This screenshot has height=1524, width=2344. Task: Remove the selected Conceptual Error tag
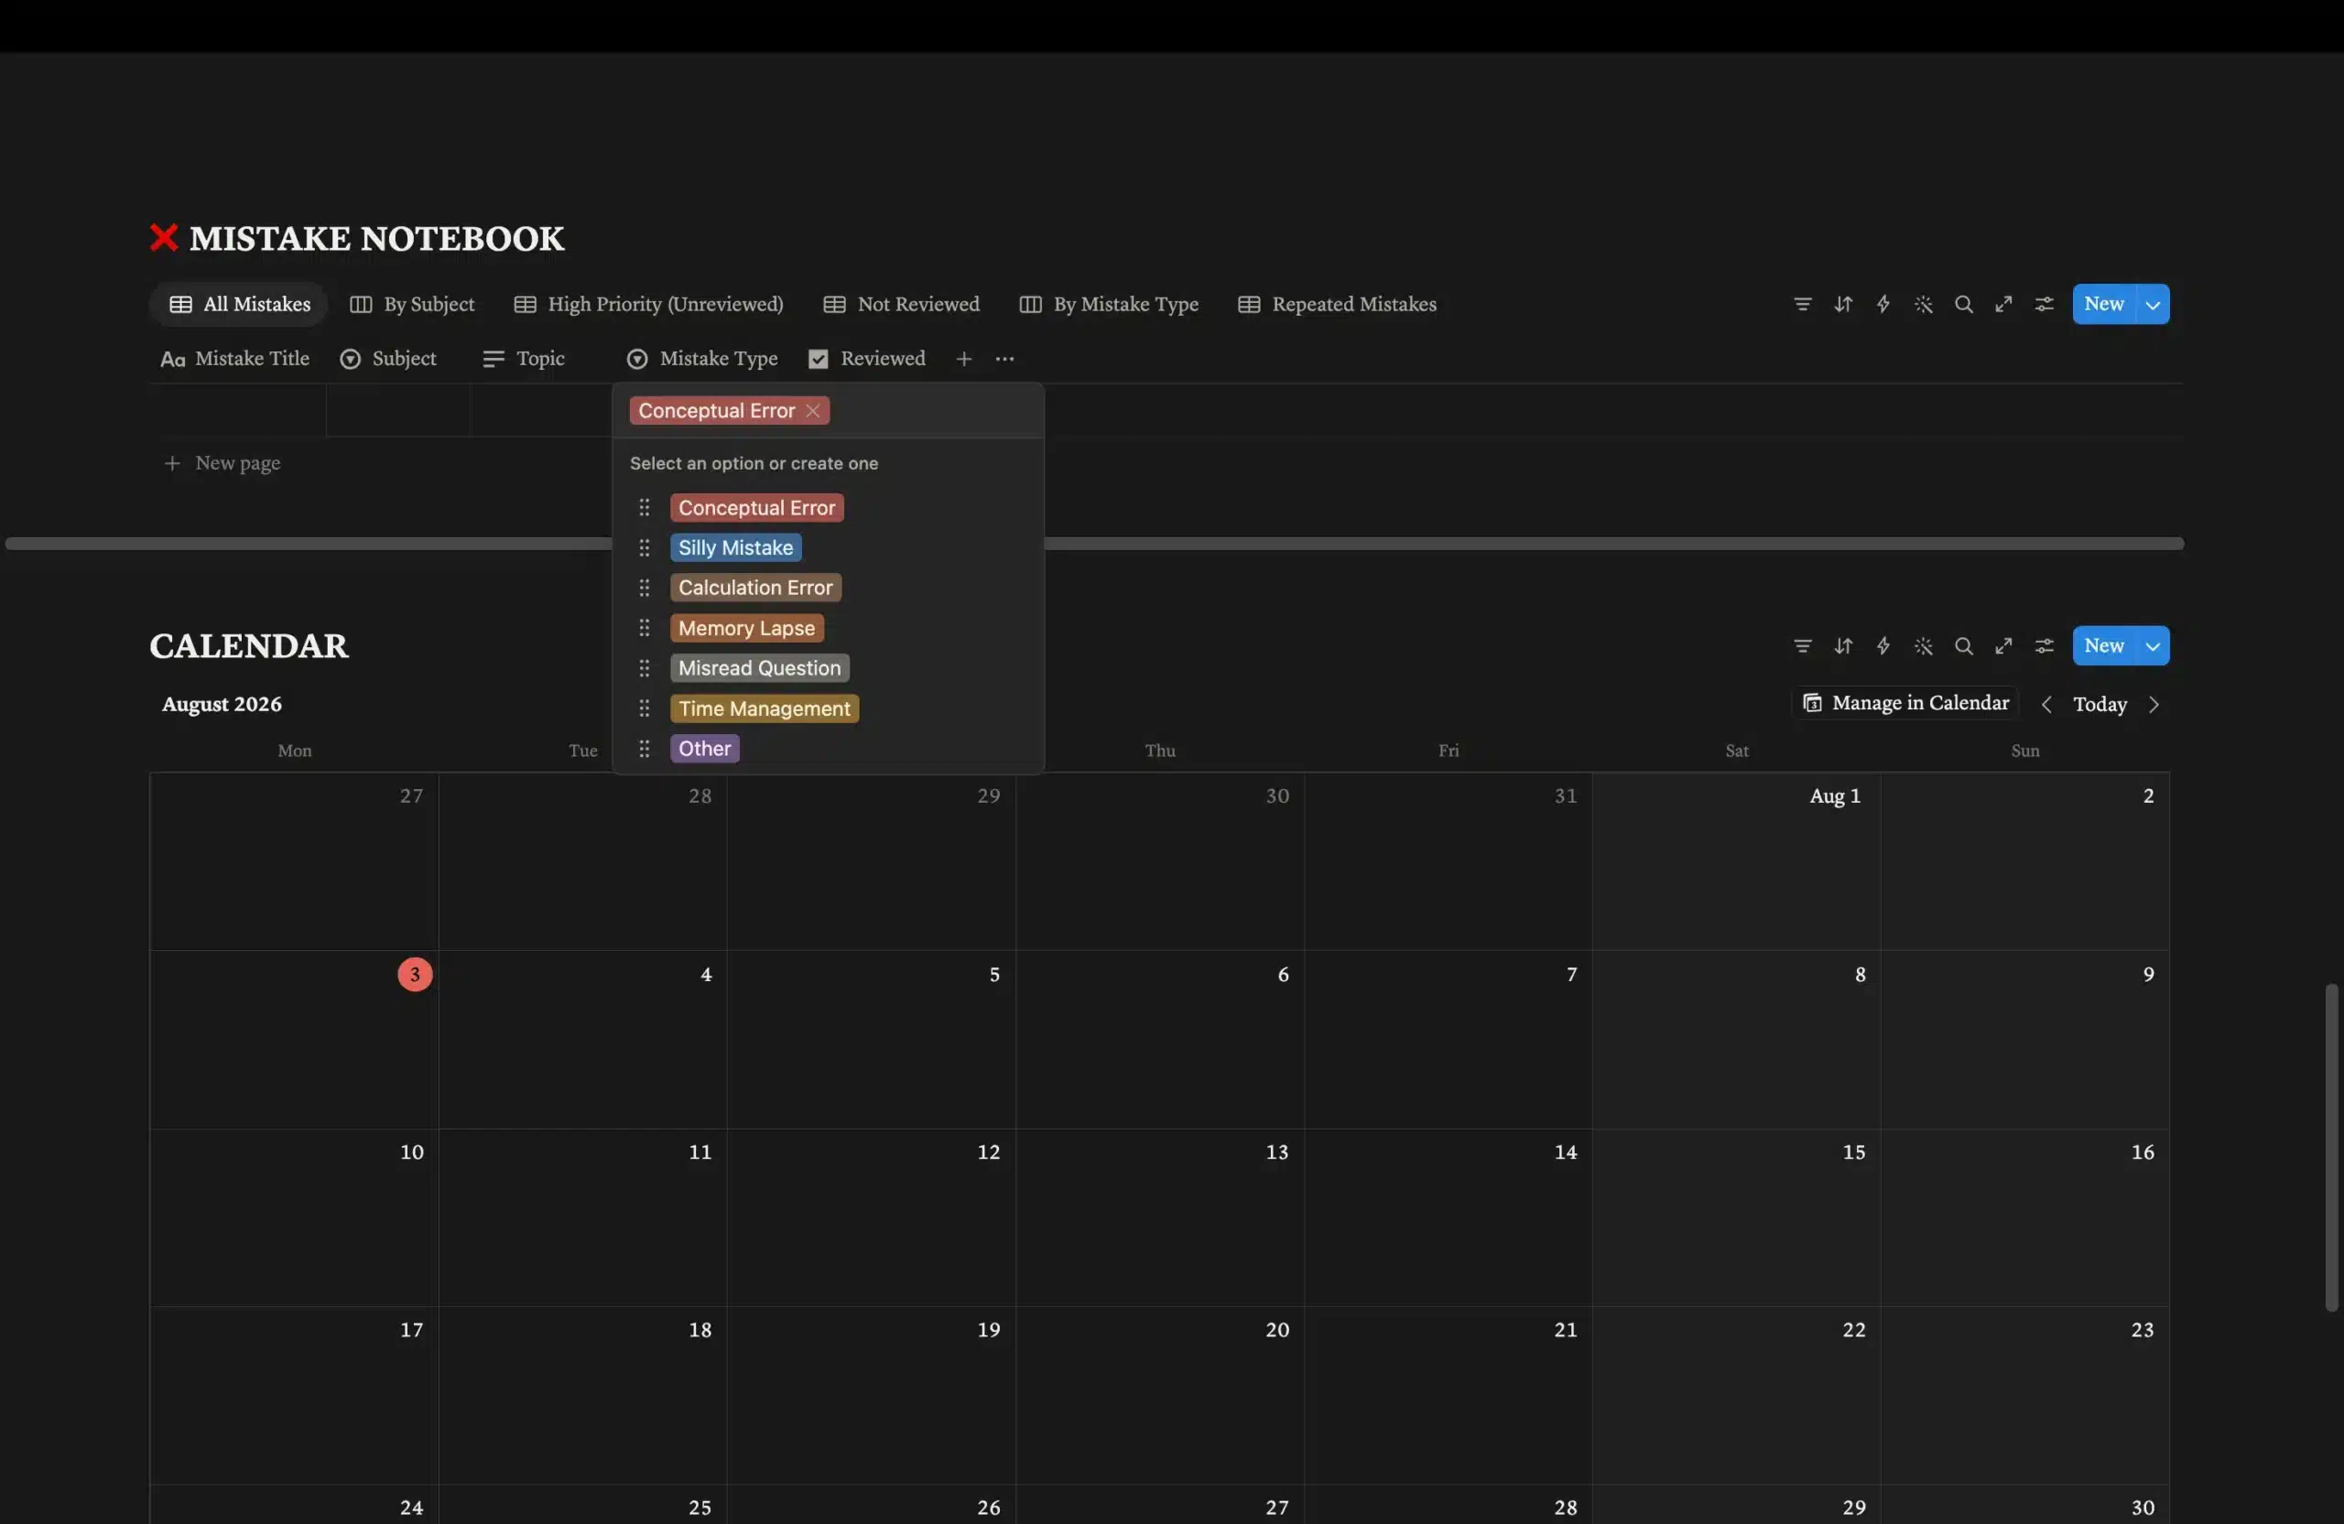tap(812, 411)
